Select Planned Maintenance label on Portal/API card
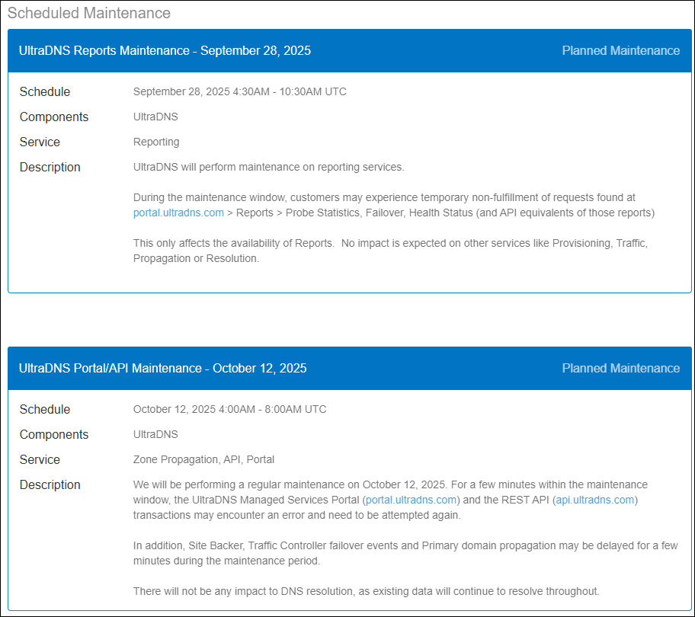Screen dimensions: 695x617 pos(620,369)
